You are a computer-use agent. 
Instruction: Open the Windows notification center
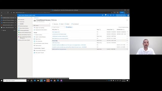click(127, 81)
